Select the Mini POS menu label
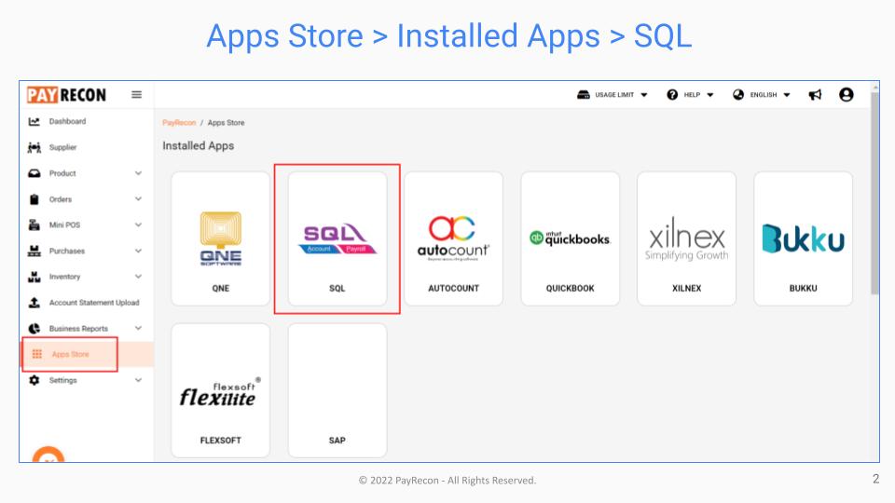Screen dimensions: 895x503 (x=64, y=224)
